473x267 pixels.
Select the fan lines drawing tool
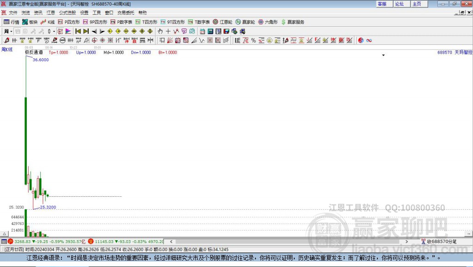(x=170, y=40)
